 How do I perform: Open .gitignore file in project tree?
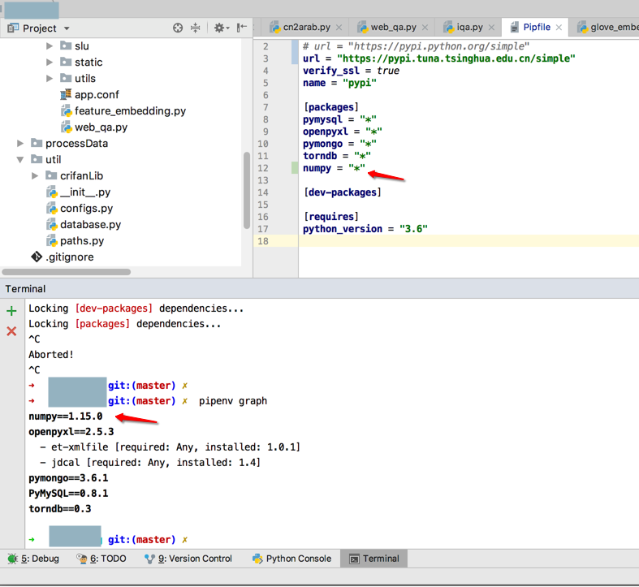pyautogui.click(x=69, y=257)
